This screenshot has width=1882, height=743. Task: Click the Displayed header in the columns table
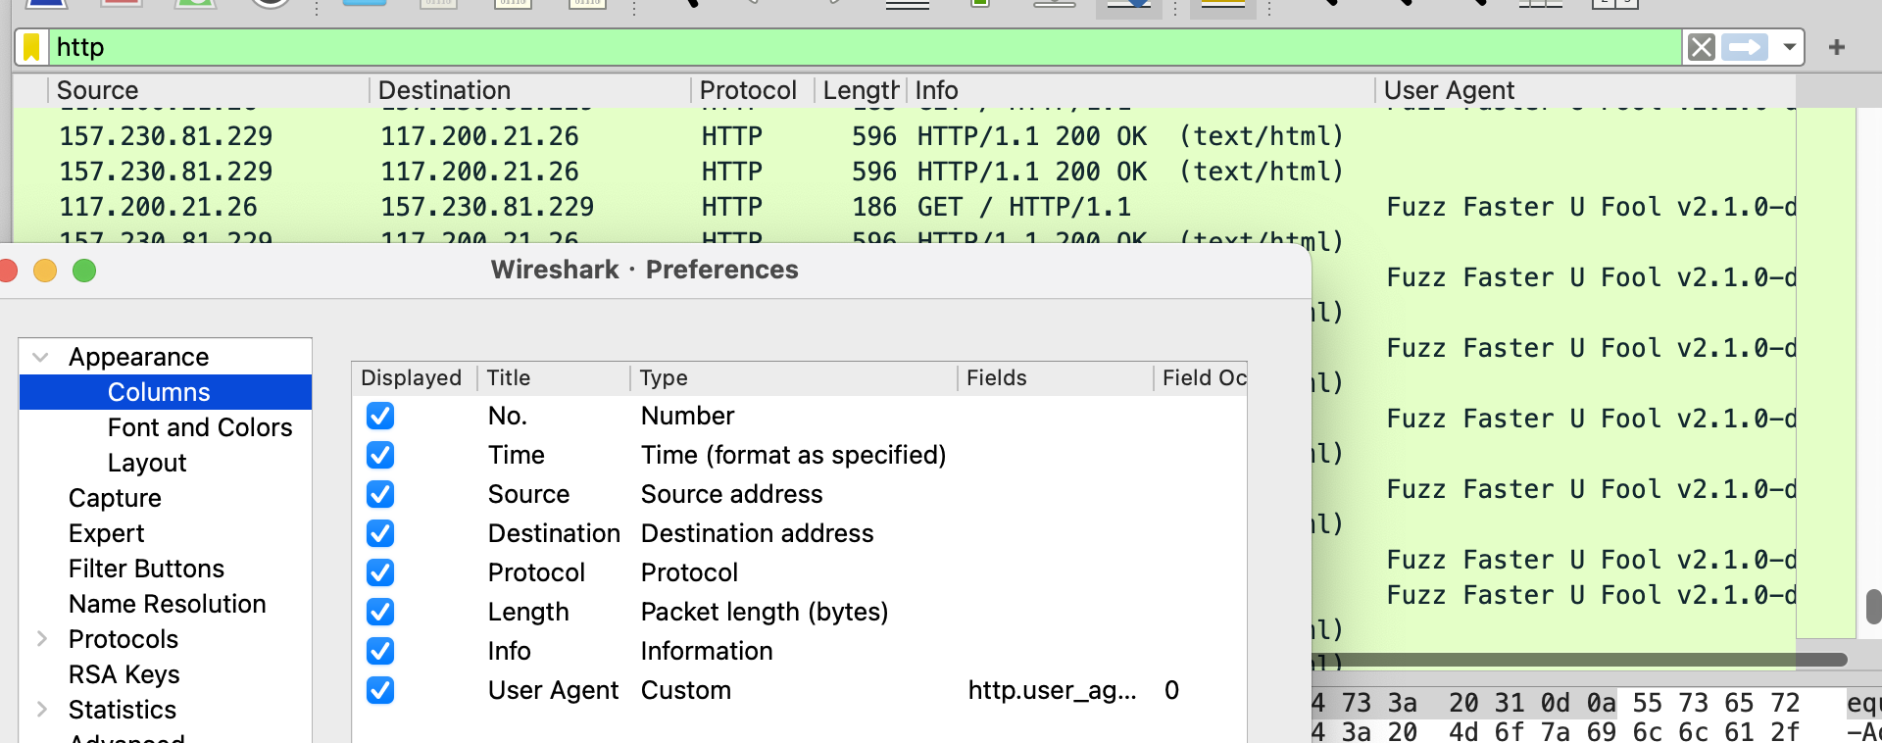(414, 378)
